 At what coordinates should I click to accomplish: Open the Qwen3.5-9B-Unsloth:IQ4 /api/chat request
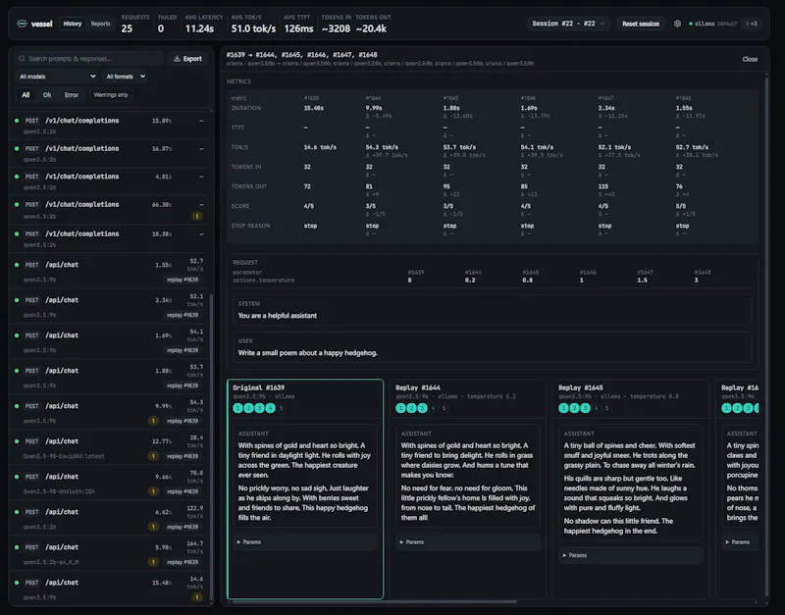point(110,484)
